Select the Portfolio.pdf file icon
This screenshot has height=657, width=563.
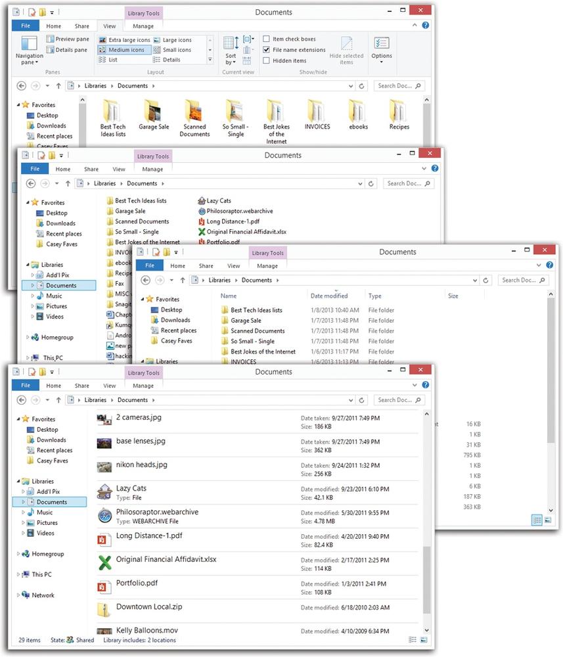103,587
